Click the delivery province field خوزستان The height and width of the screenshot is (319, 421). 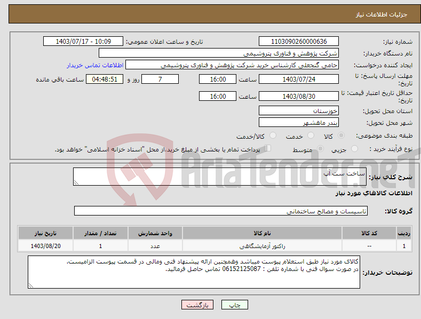pyautogui.click(x=299, y=110)
